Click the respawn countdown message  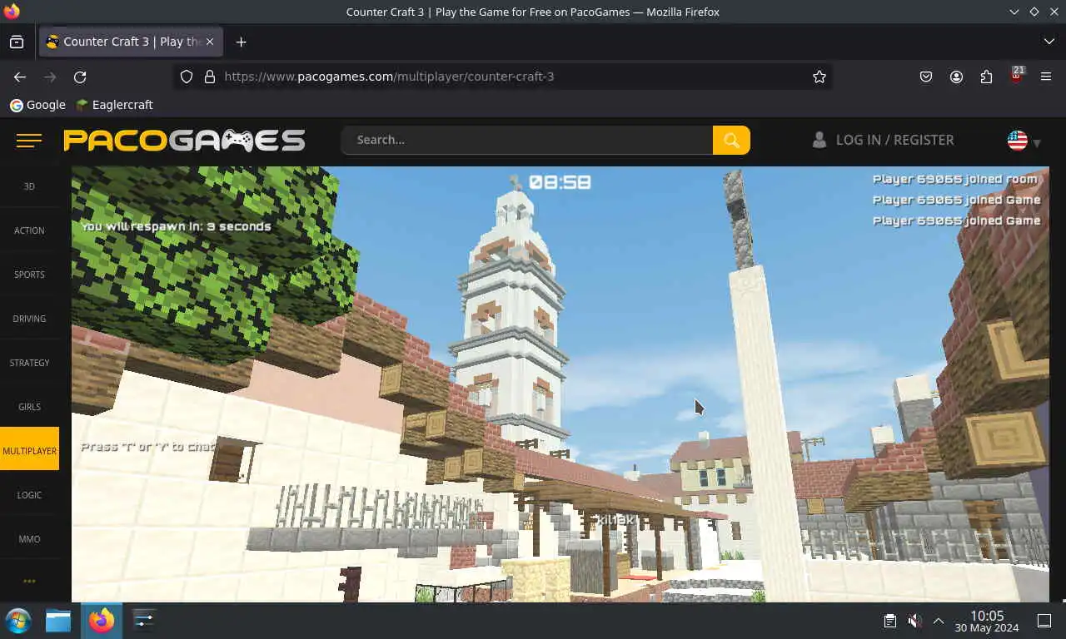[176, 226]
